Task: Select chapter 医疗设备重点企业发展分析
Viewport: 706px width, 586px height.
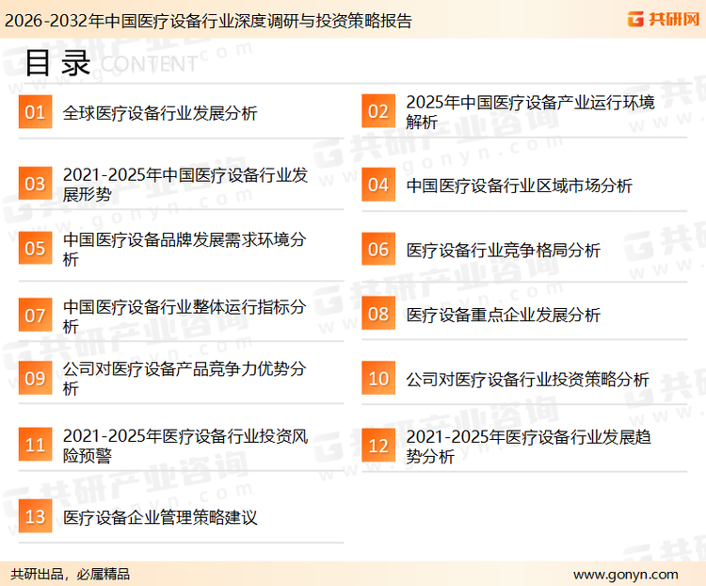Action: (x=504, y=315)
